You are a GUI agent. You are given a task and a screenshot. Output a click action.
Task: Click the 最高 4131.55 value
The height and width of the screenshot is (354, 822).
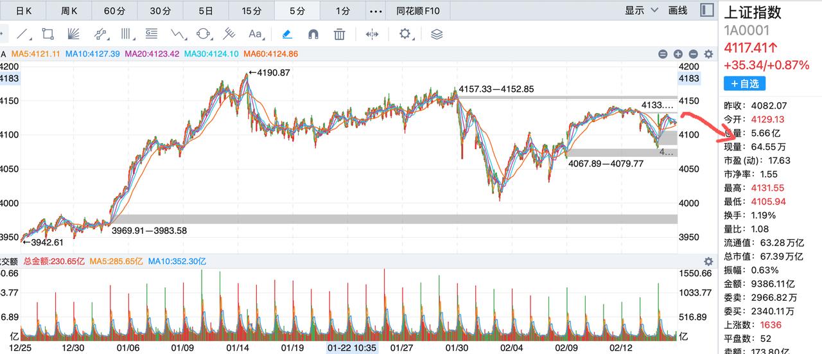click(x=767, y=188)
